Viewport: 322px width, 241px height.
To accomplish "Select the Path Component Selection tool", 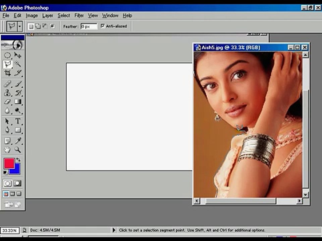I will 7,121.
